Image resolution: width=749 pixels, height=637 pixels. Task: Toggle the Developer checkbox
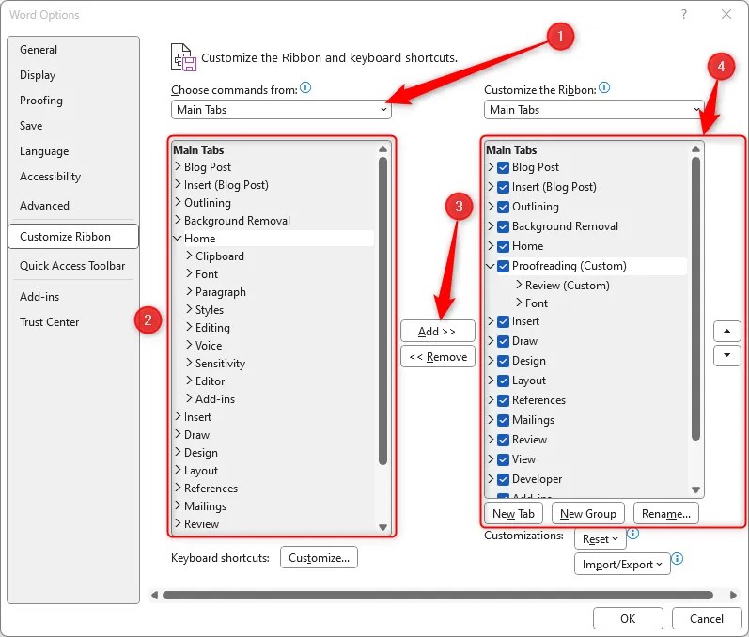503,479
